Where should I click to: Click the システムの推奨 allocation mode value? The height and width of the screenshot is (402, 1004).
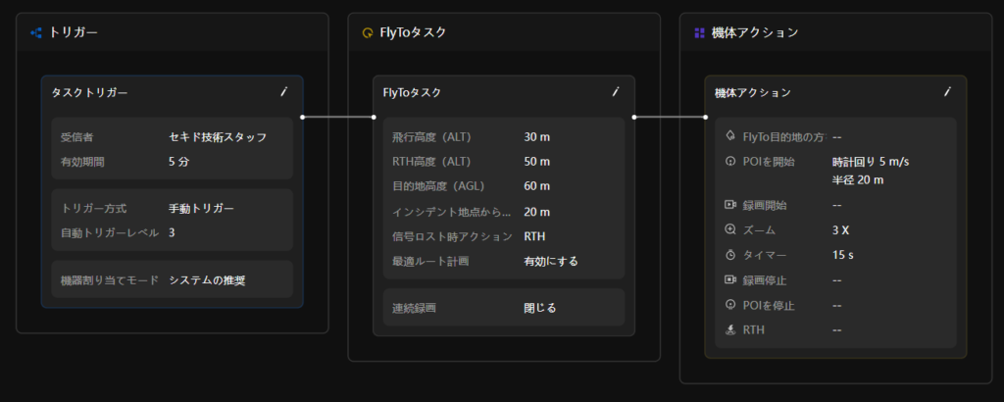point(207,280)
